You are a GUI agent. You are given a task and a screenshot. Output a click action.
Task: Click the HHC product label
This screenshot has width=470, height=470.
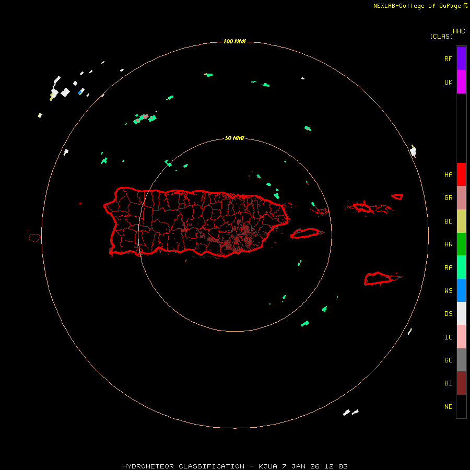point(459,31)
